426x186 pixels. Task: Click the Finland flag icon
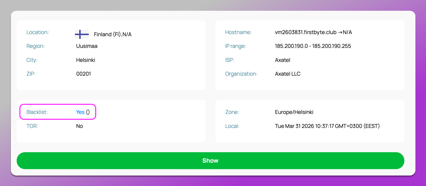click(82, 34)
